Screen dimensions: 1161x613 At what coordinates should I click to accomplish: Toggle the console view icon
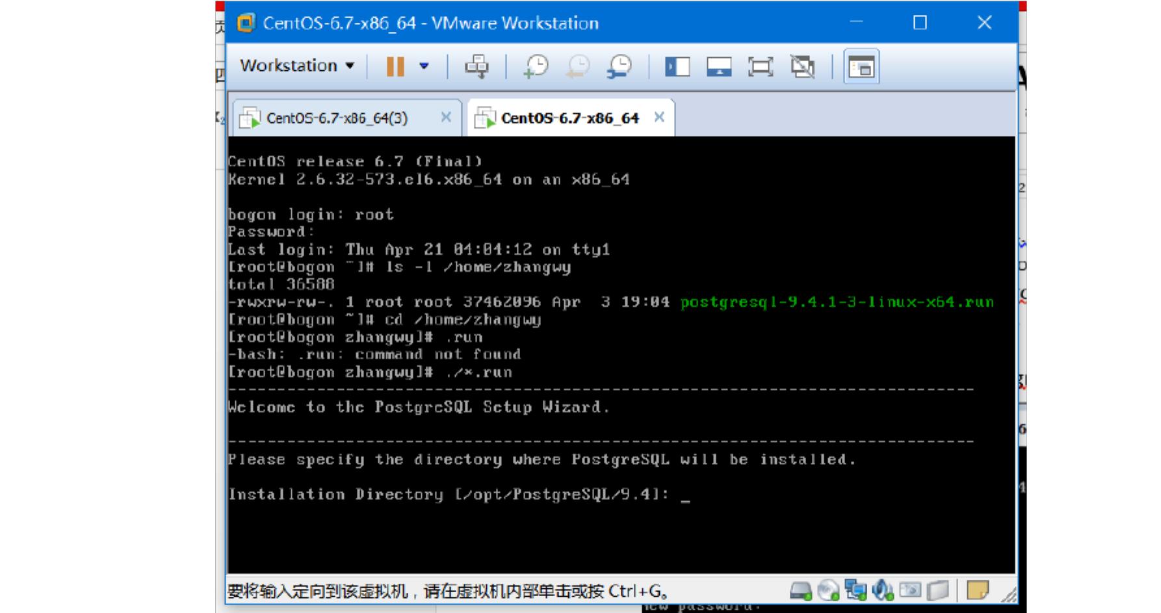click(x=861, y=66)
